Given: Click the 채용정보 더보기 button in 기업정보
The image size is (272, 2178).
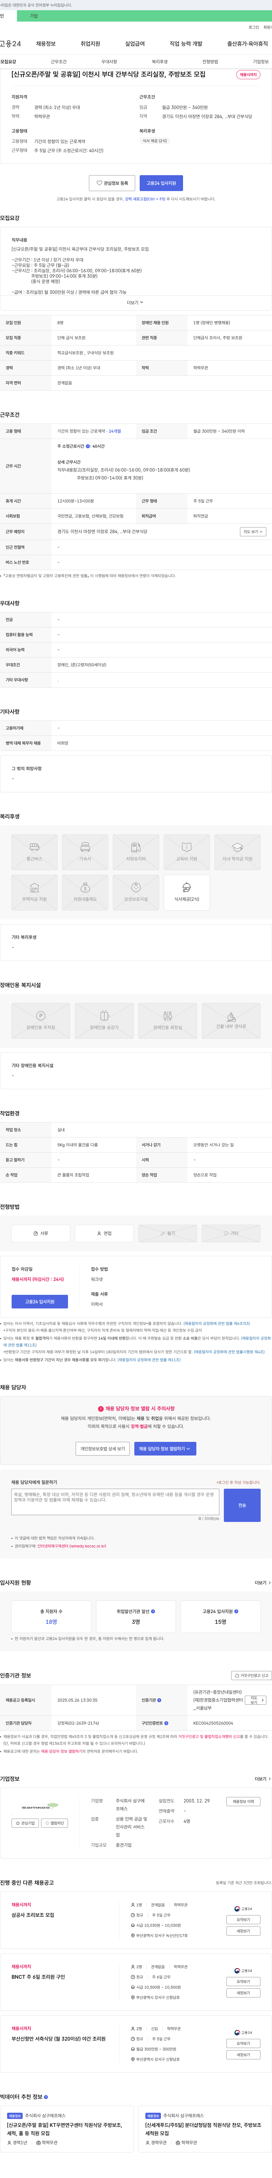Looking at the screenshot, I should [243, 1802].
